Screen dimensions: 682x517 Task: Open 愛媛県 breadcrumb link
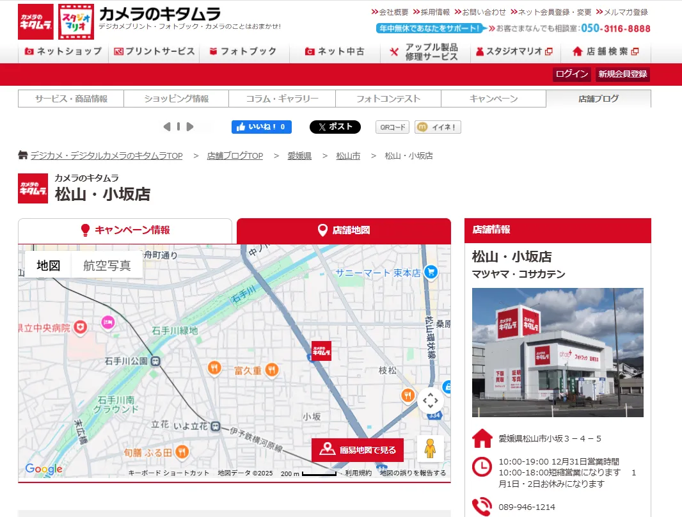(299, 155)
